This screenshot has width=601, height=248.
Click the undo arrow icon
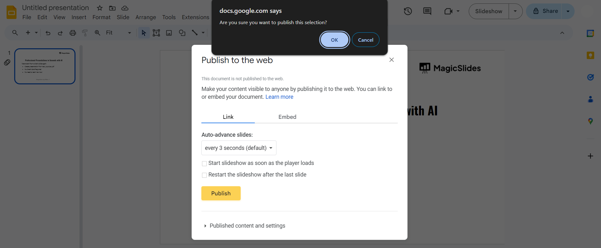coord(48,33)
